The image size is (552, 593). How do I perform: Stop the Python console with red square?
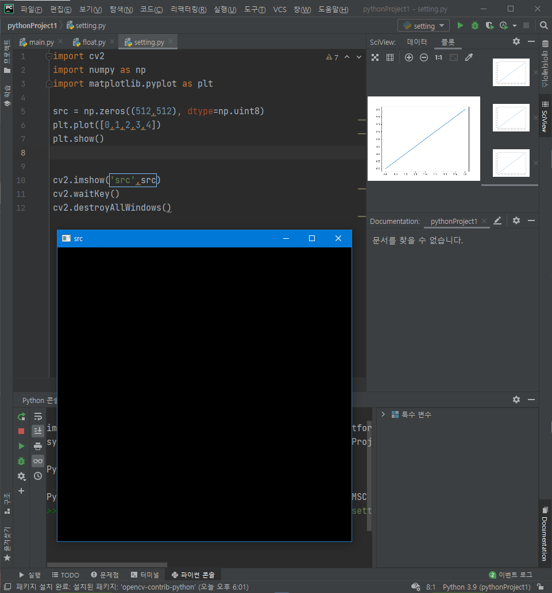(21, 431)
